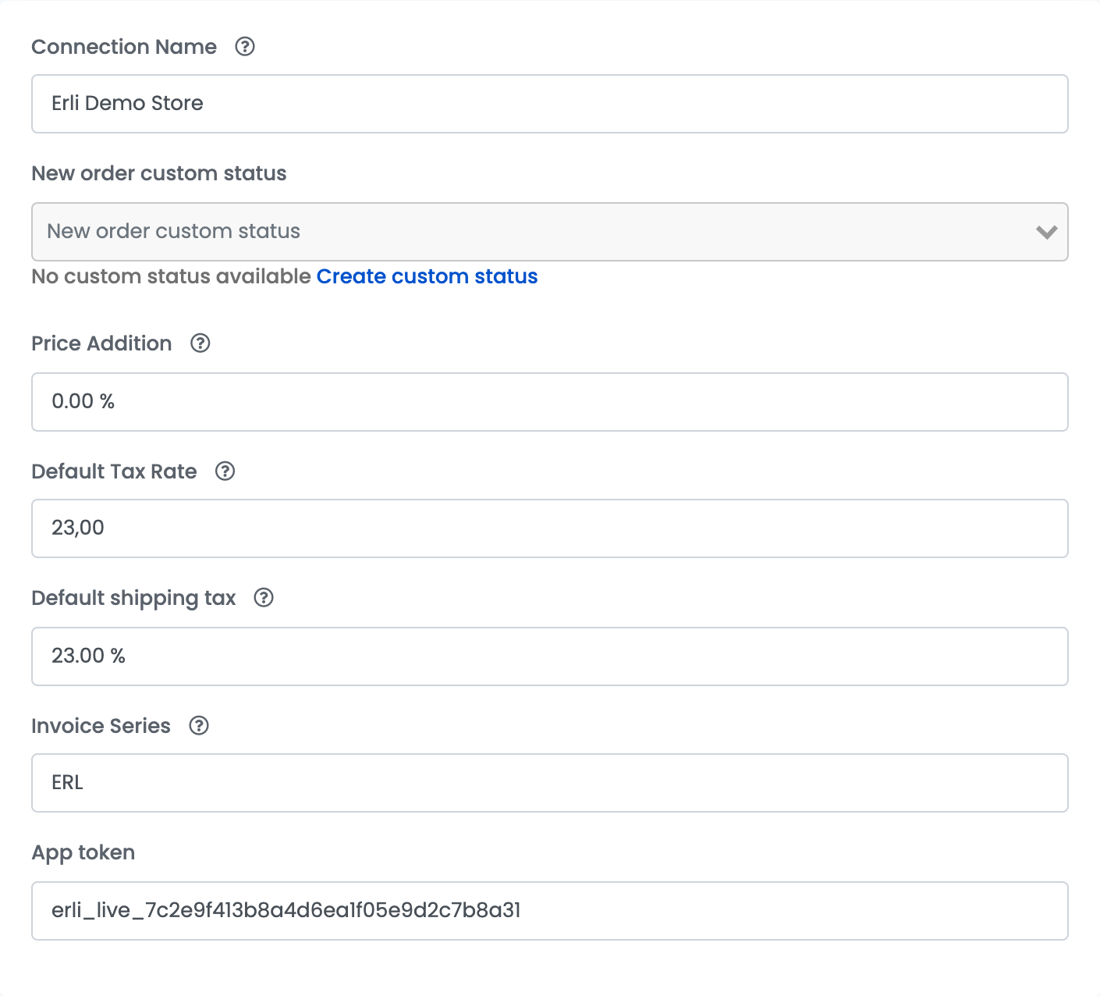Click the App token label text
This screenshot has height=996, width=1100.
tap(83, 852)
